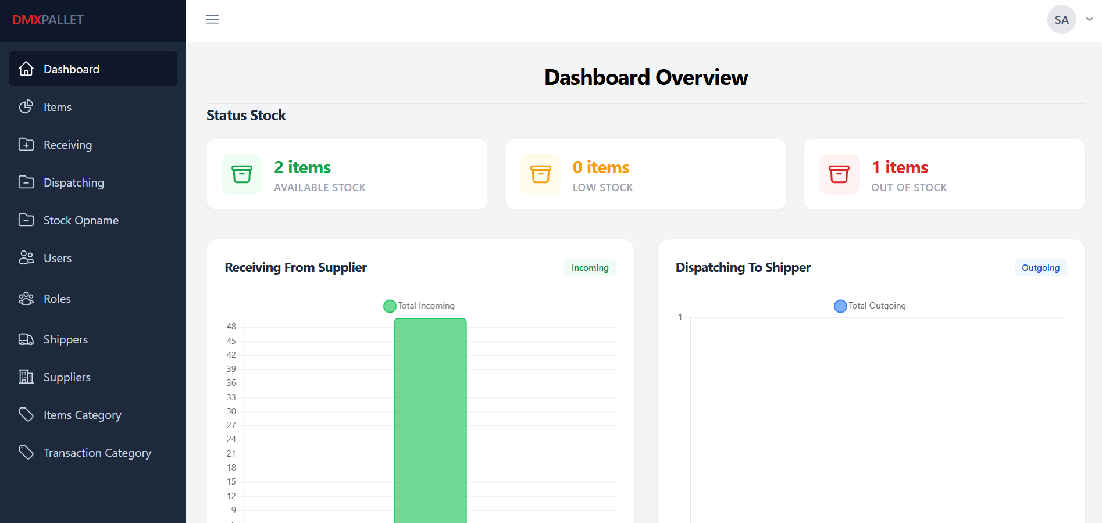Navigate to Dispatching

[93, 182]
